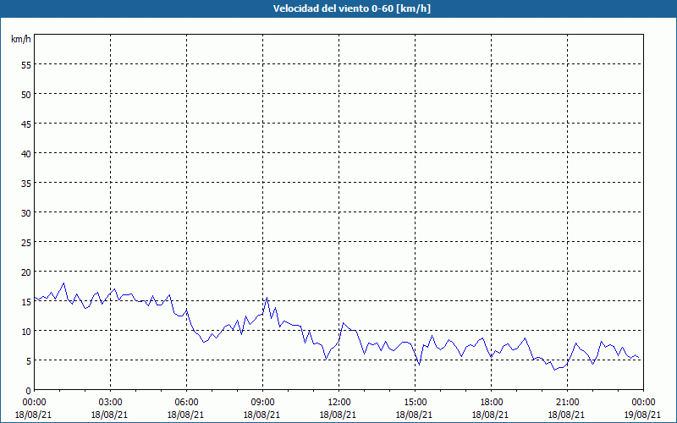Click the y-axis value 25

[x=26, y=242]
